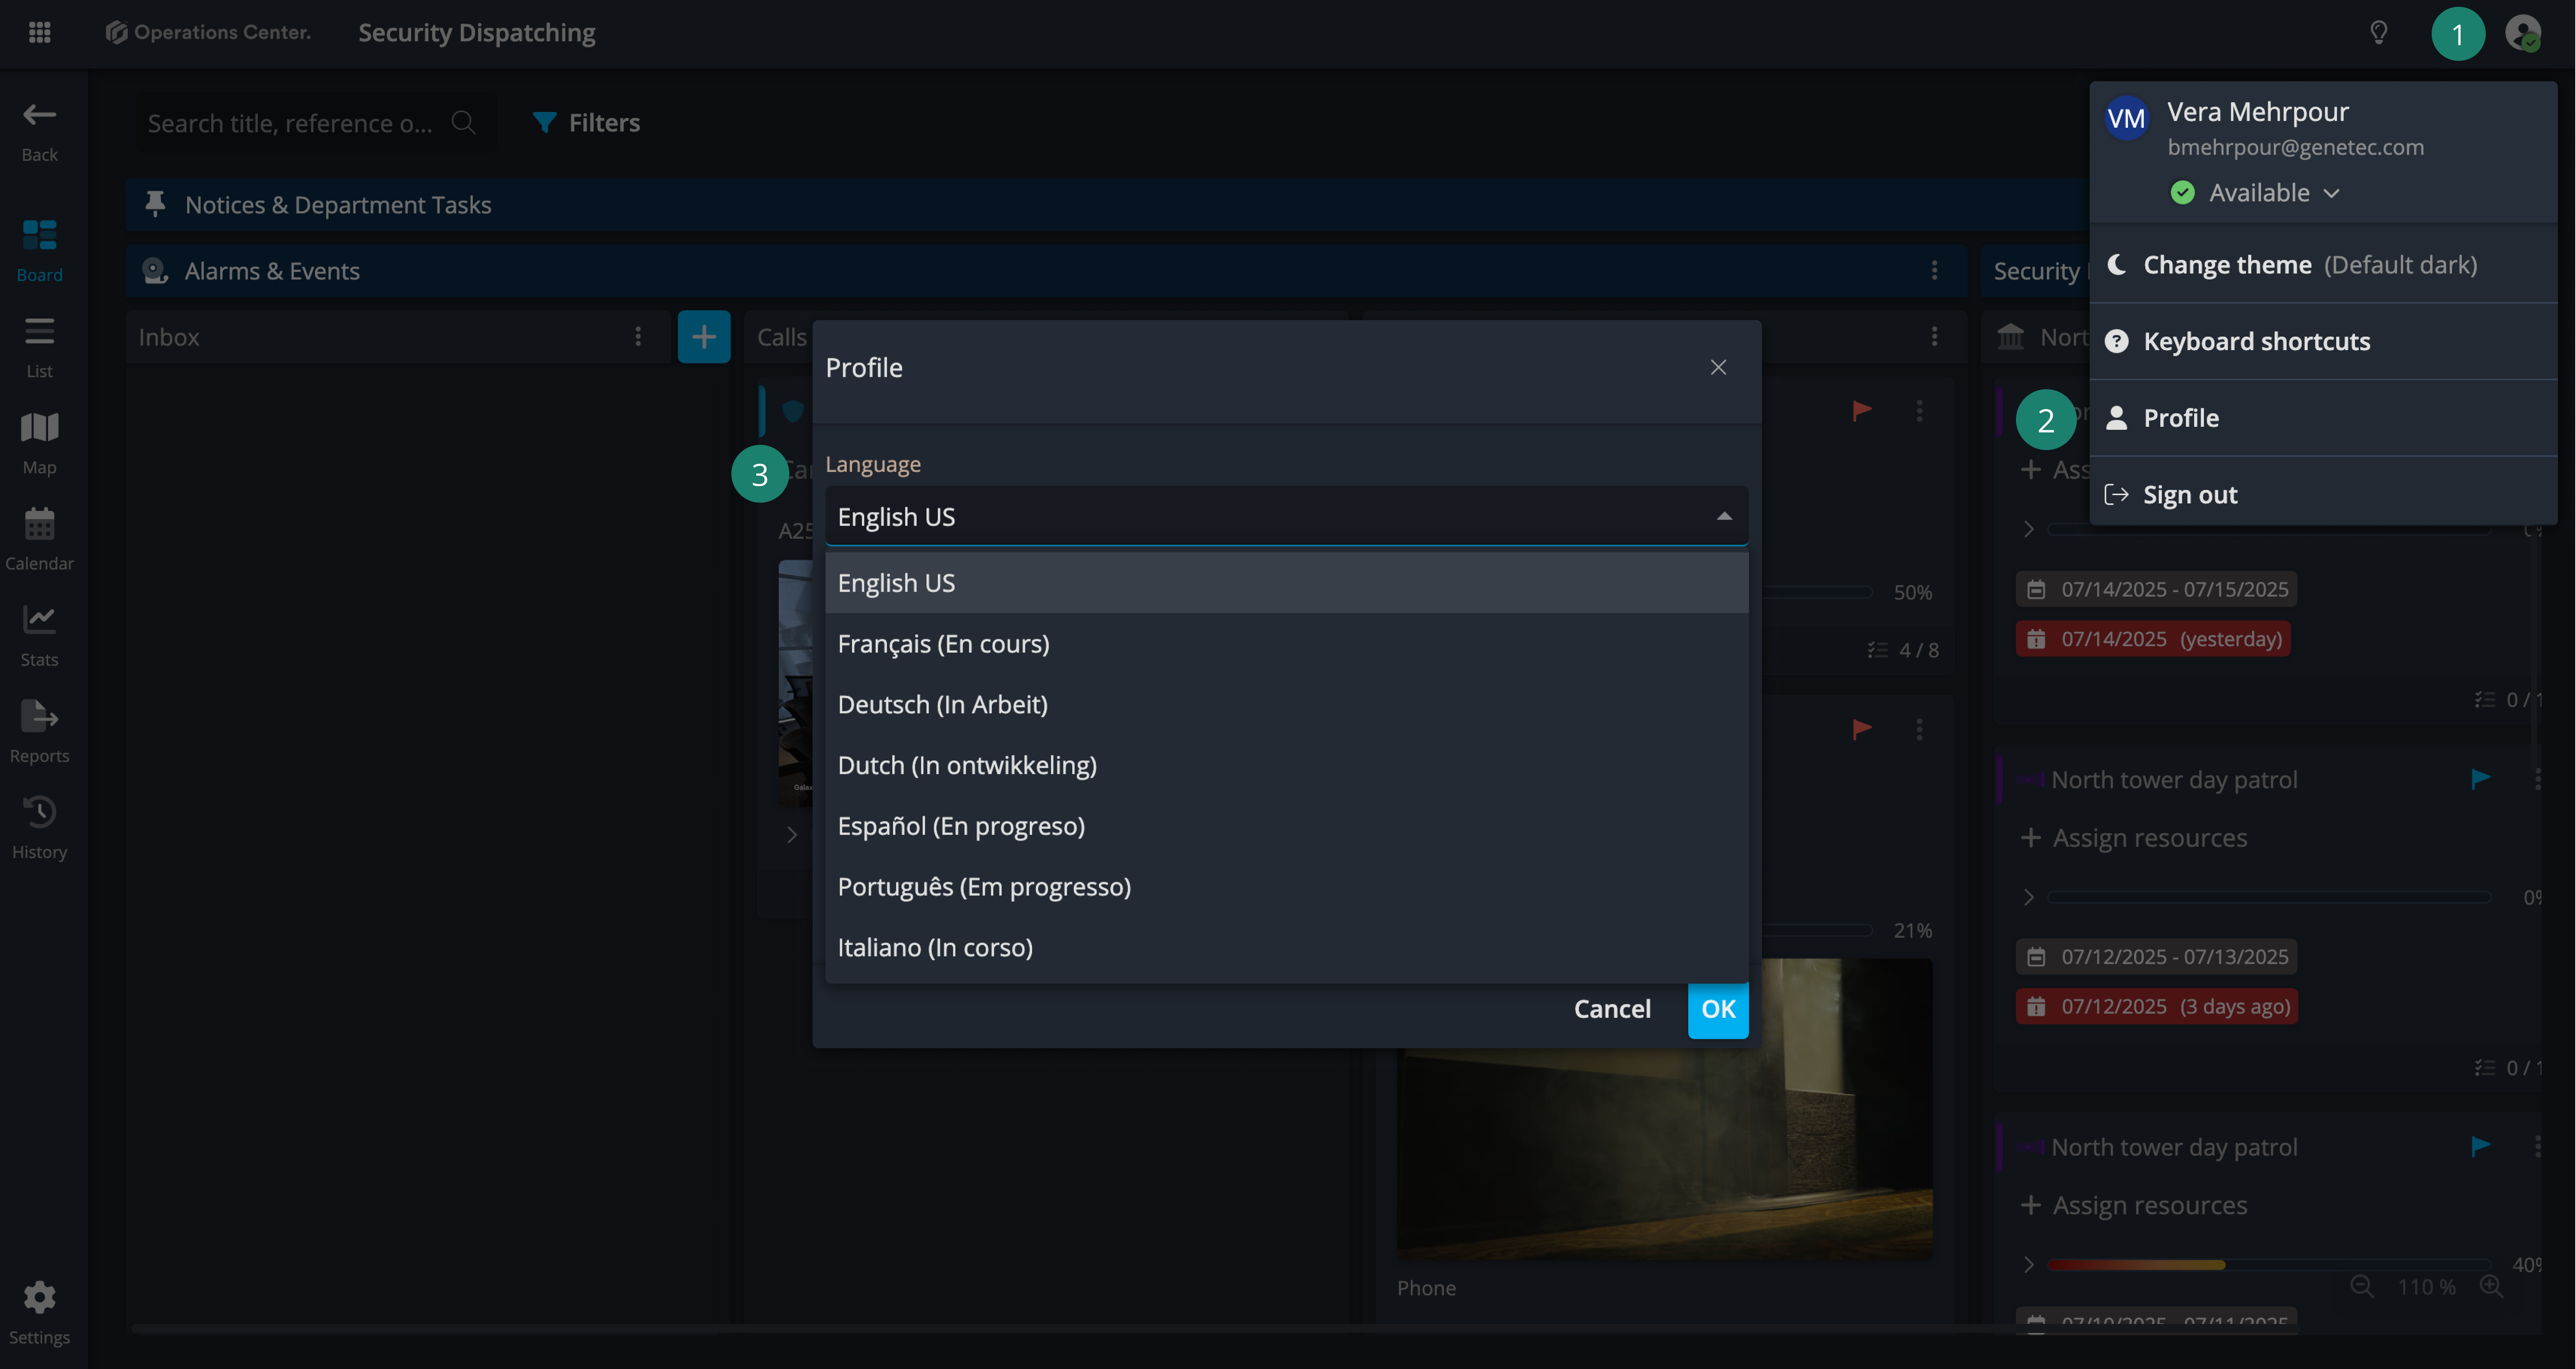Open Keyboard shortcuts
The width and height of the screenshot is (2576, 1369).
click(2323, 342)
